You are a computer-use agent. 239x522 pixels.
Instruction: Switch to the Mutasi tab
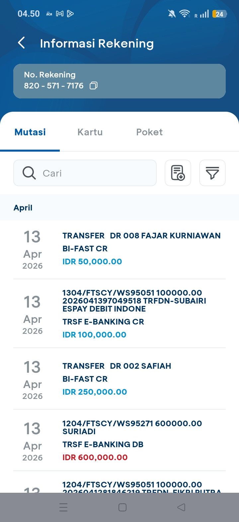pos(30,132)
